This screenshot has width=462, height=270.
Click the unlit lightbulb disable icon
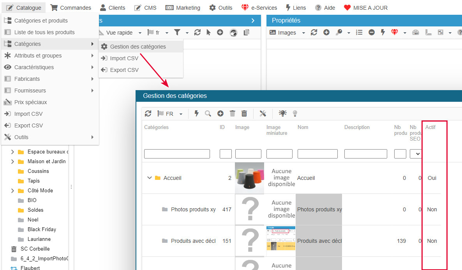(295, 113)
